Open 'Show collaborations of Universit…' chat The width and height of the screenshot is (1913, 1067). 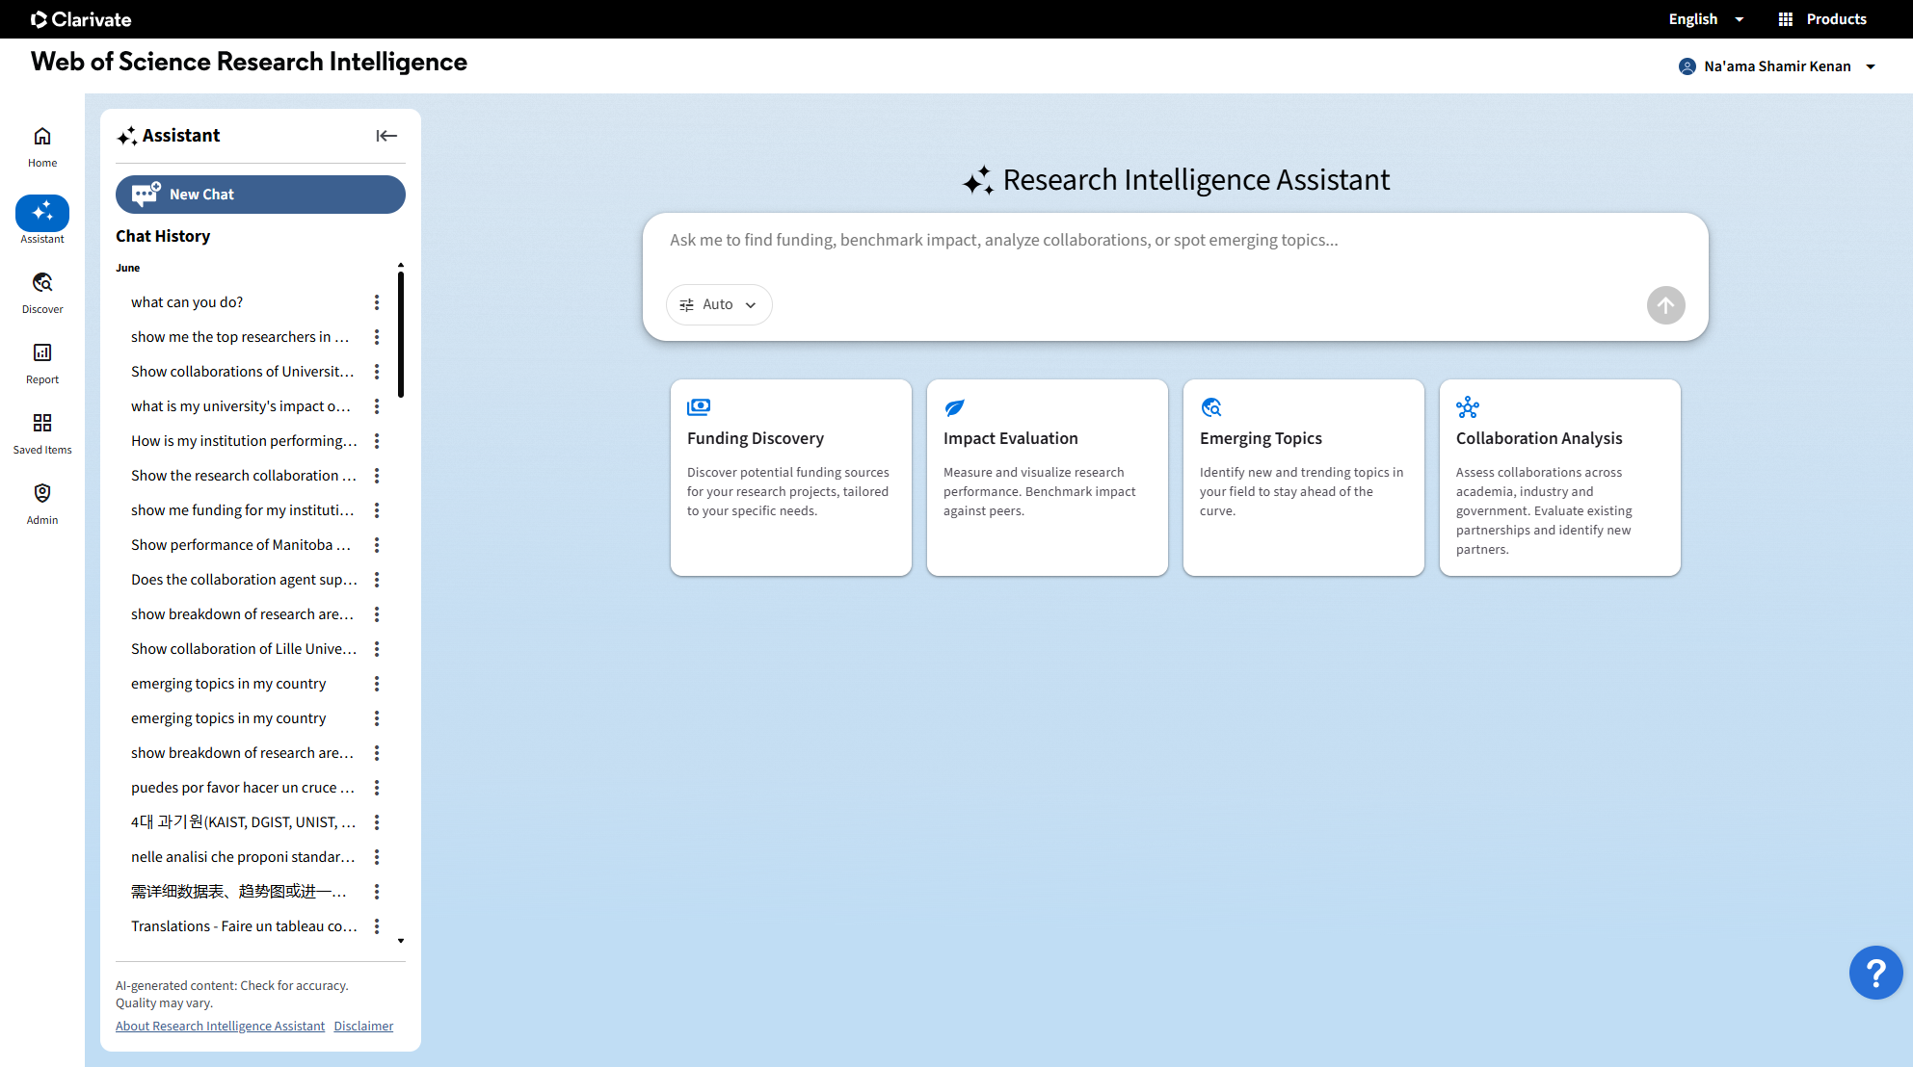(243, 372)
